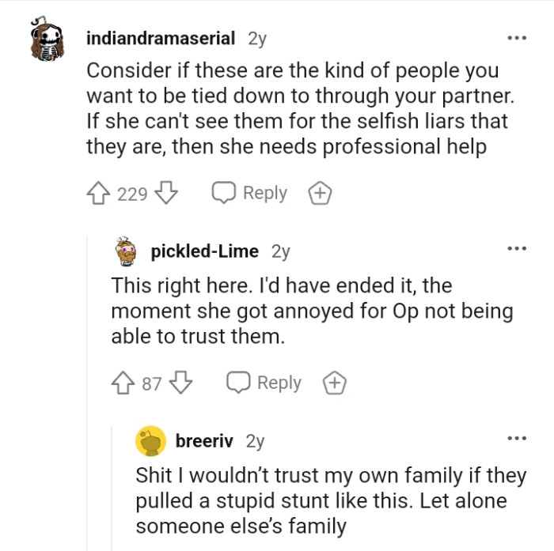
Task: Open pickled-Lime's avatar profile
Action: coord(127,252)
